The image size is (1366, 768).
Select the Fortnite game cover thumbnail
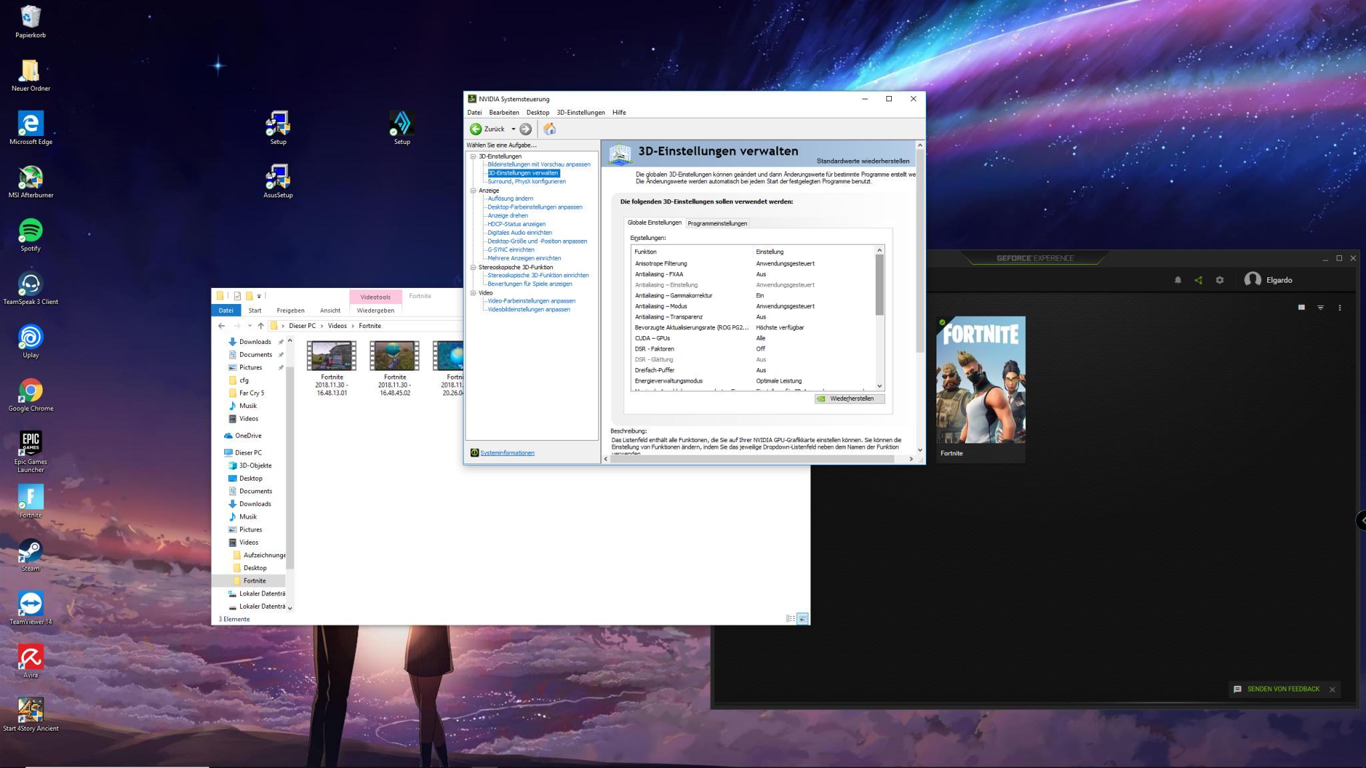tap(980, 380)
